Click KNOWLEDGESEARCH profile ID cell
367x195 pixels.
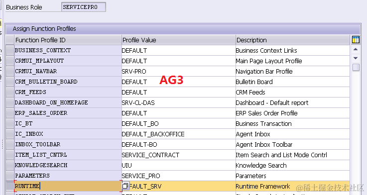68,165
